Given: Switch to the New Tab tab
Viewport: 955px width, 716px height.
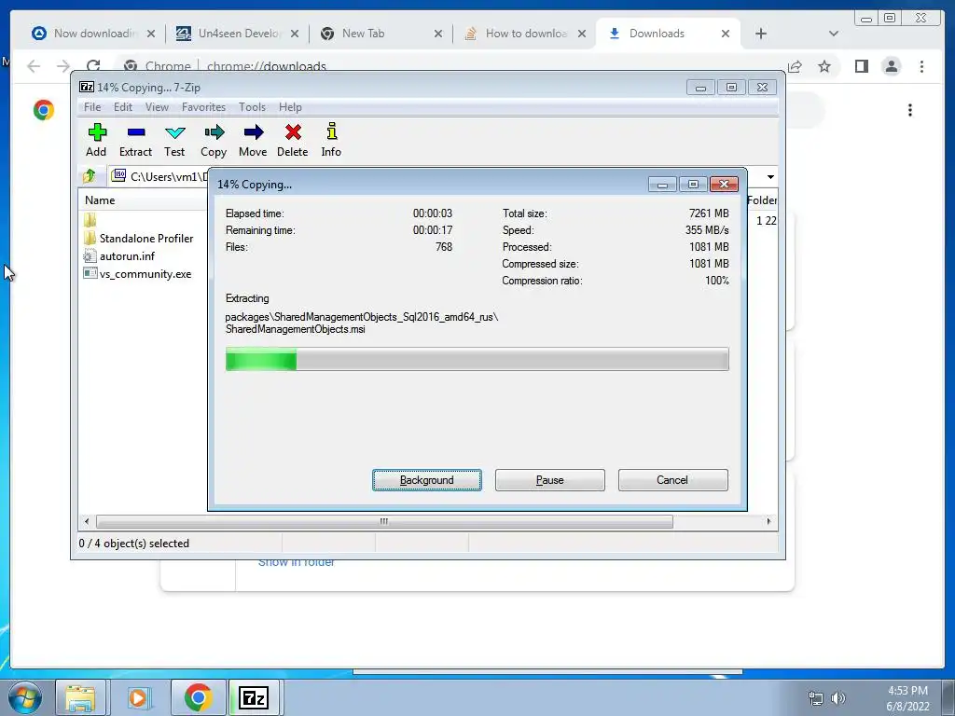Looking at the screenshot, I should tap(381, 34).
